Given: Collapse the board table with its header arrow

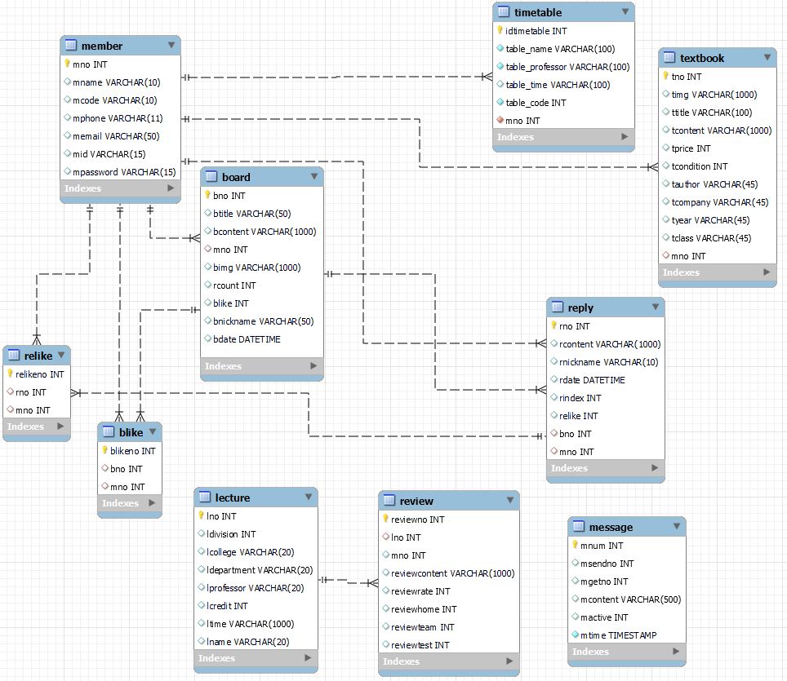Looking at the screenshot, I should click(314, 176).
